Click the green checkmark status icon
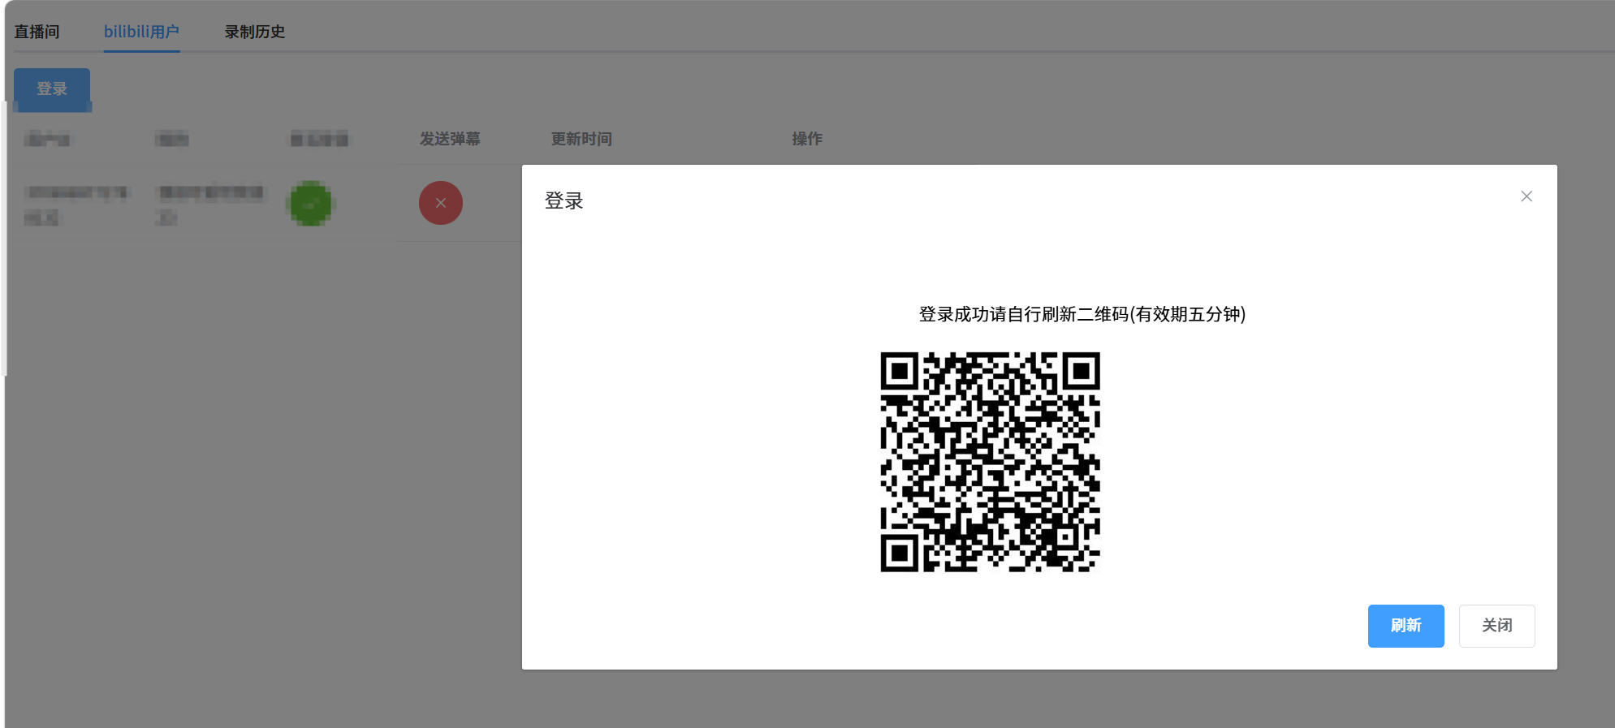Viewport: 1615px width, 728px height. tap(310, 203)
